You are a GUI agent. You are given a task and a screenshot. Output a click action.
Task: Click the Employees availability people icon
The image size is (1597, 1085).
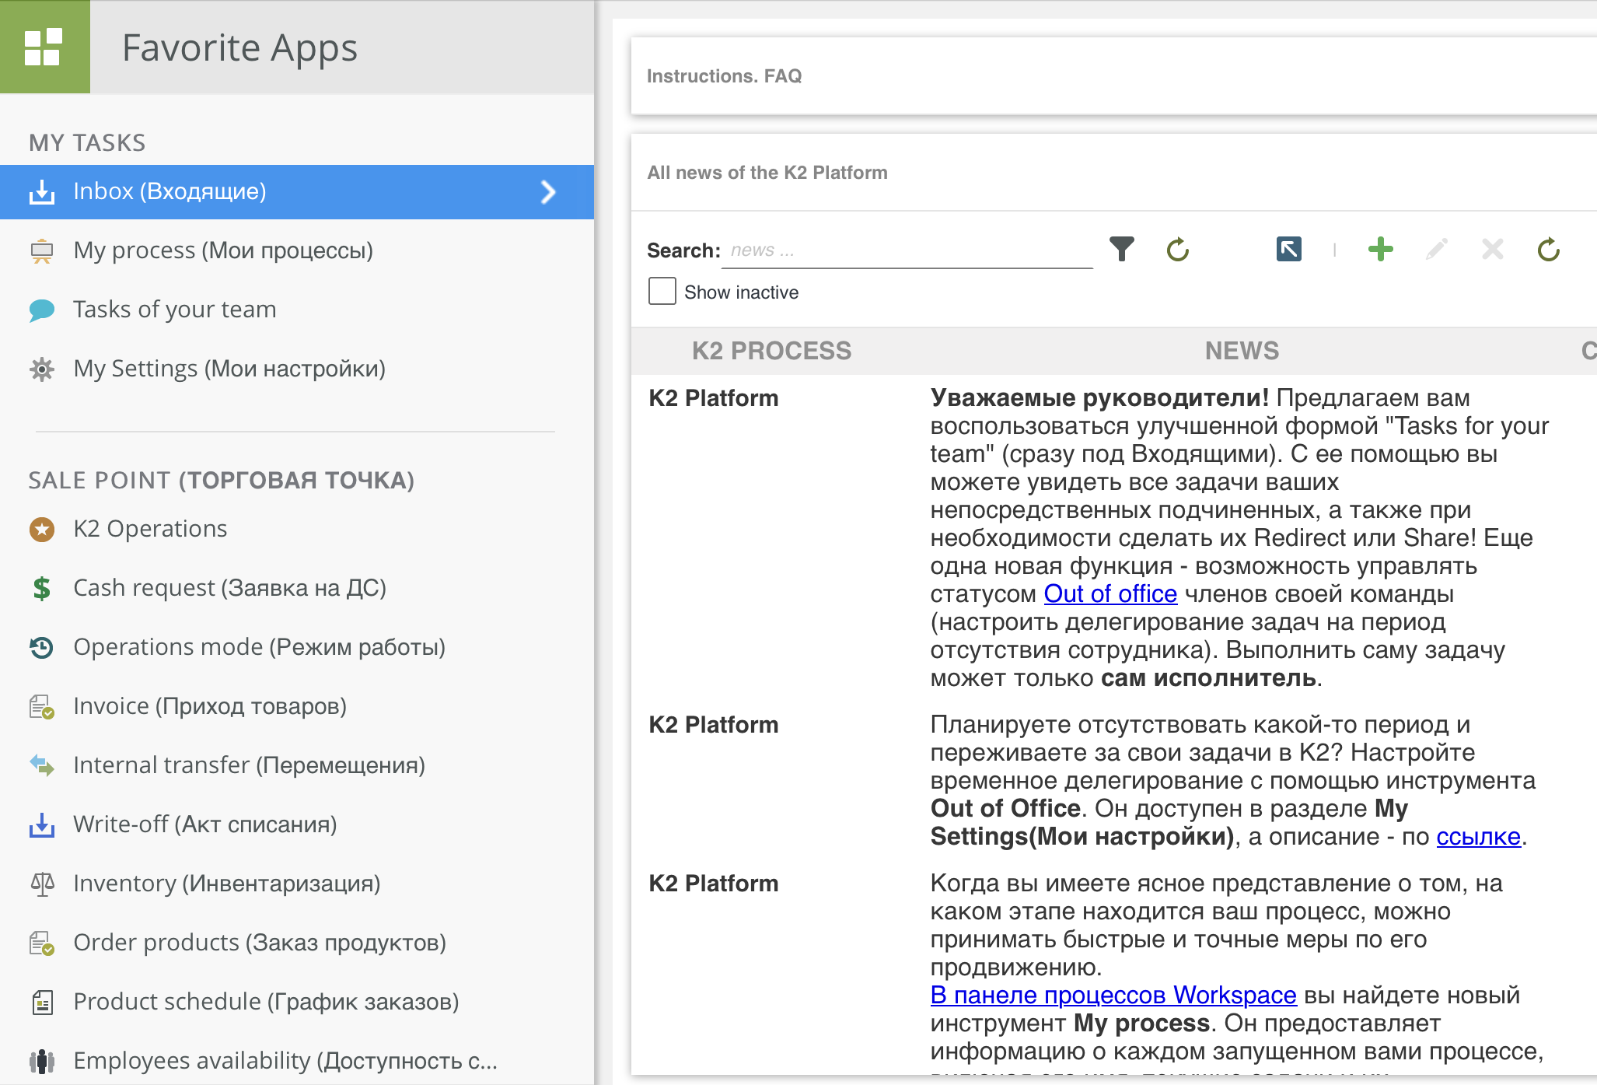[x=42, y=1061]
